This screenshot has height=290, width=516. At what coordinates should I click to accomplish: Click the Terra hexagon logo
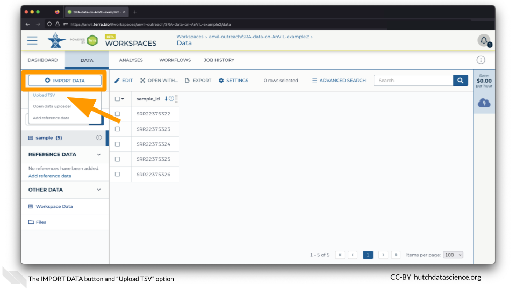[x=92, y=40]
